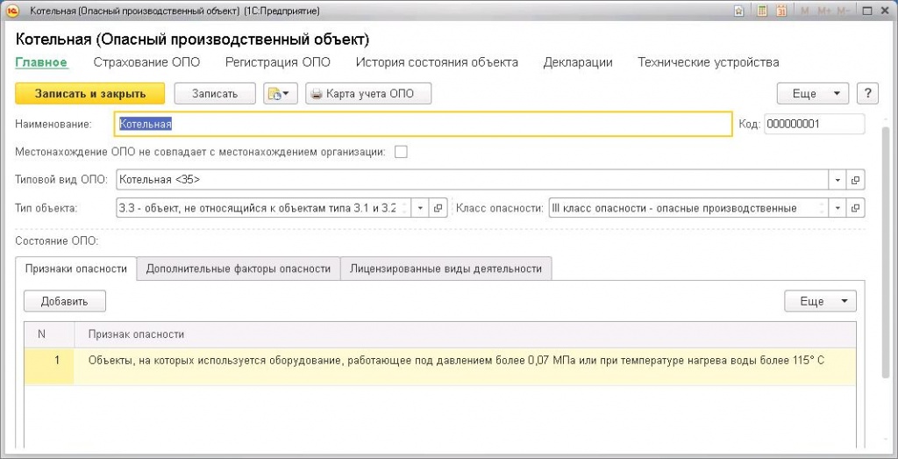This screenshot has height=459, width=898.
Task: Switch to Главное section
Action: [41, 62]
